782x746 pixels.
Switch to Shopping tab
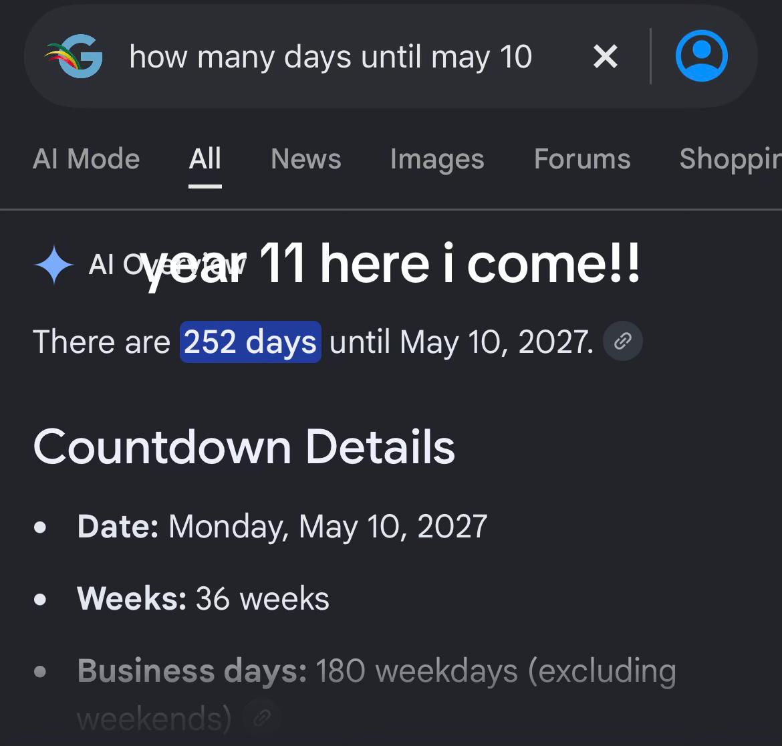731,159
